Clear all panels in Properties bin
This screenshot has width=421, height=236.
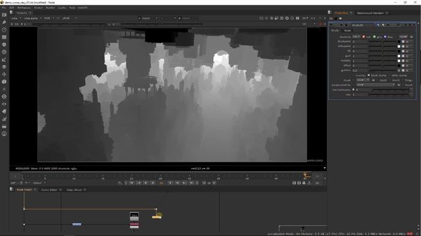click(340, 18)
